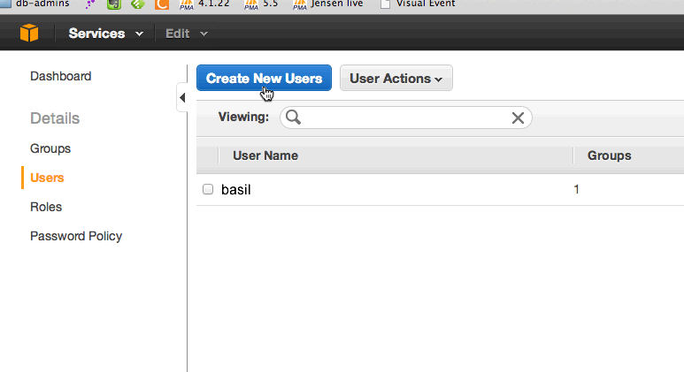This screenshot has height=372, width=684.
Task: Open the Services dropdown menu
Action: click(x=105, y=34)
